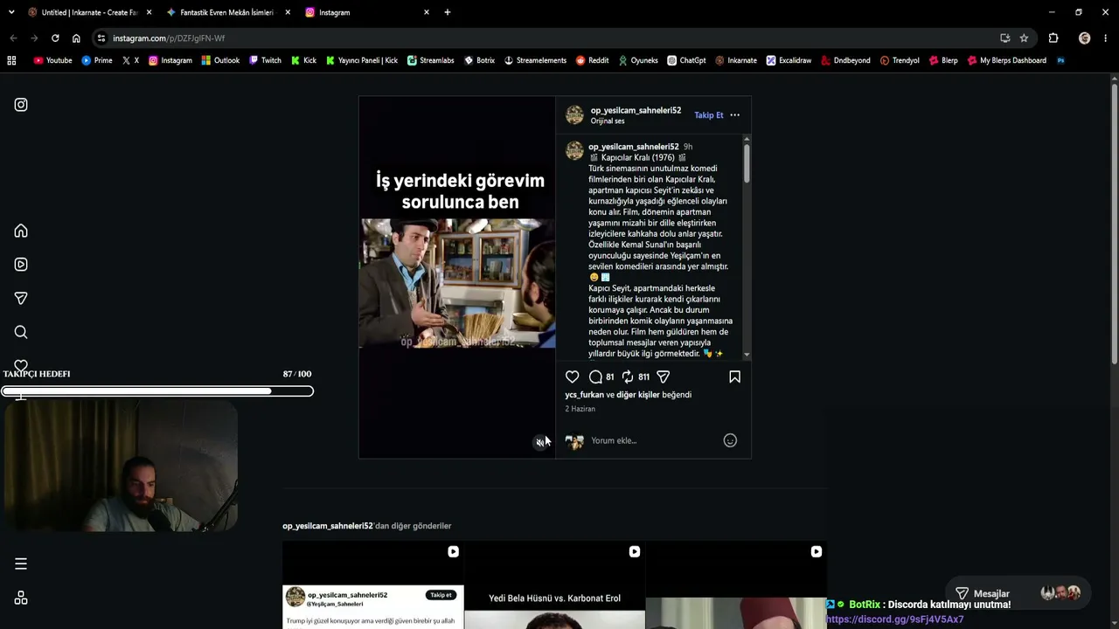Viewport: 1119px width, 629px height.
Task: Click the browser home button
Action: (76, 38)
